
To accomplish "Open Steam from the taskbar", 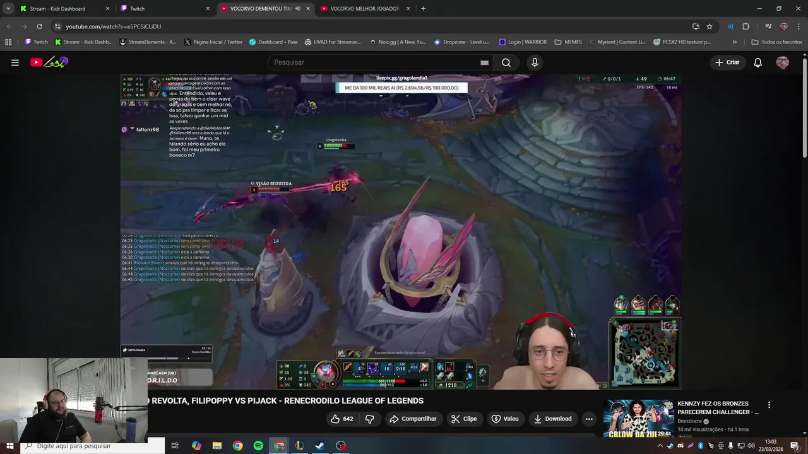I will 320,446.
